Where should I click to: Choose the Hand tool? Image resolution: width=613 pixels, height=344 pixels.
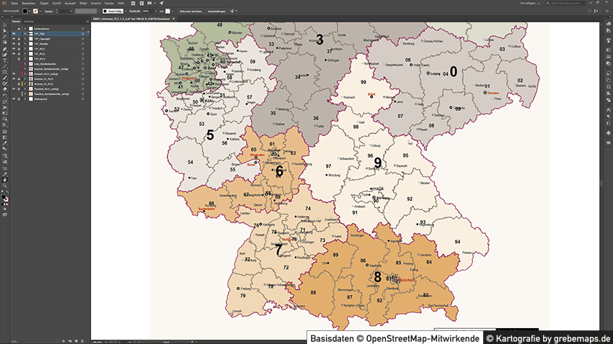pyautogui.click(x=4, y=178)
